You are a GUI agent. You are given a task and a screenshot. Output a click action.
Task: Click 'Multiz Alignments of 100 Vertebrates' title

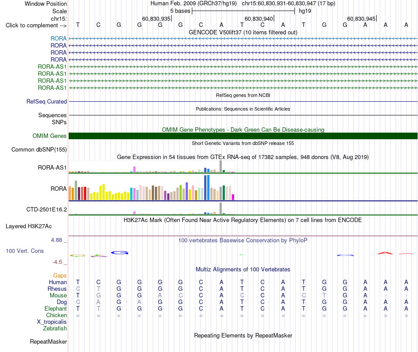[243, 269]
